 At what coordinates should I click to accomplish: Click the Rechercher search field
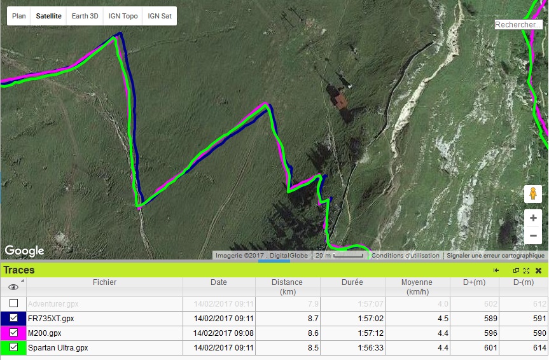pos(518,25)
